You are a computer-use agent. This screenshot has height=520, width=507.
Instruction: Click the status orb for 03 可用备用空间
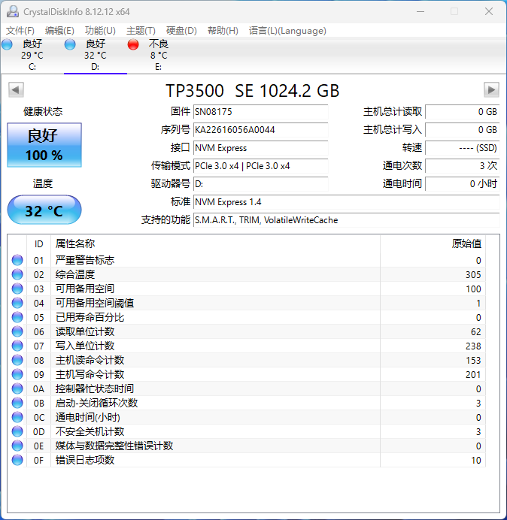click(17, 289)
